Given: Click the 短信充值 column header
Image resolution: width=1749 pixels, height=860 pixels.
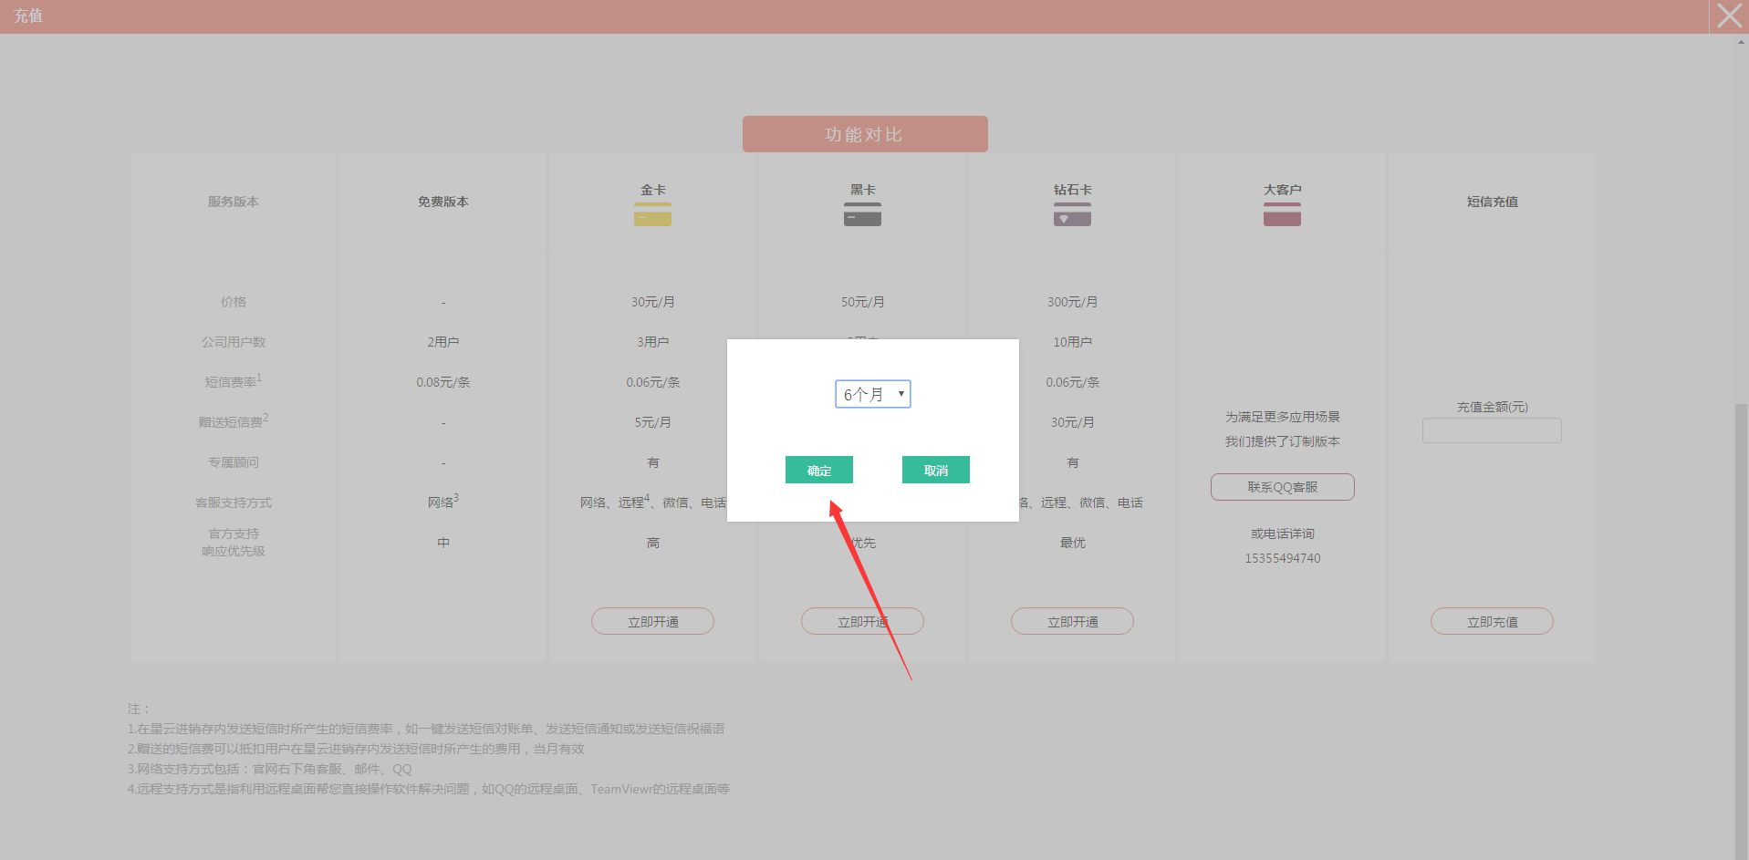Looking at the screenshot, I should 1492,202.
